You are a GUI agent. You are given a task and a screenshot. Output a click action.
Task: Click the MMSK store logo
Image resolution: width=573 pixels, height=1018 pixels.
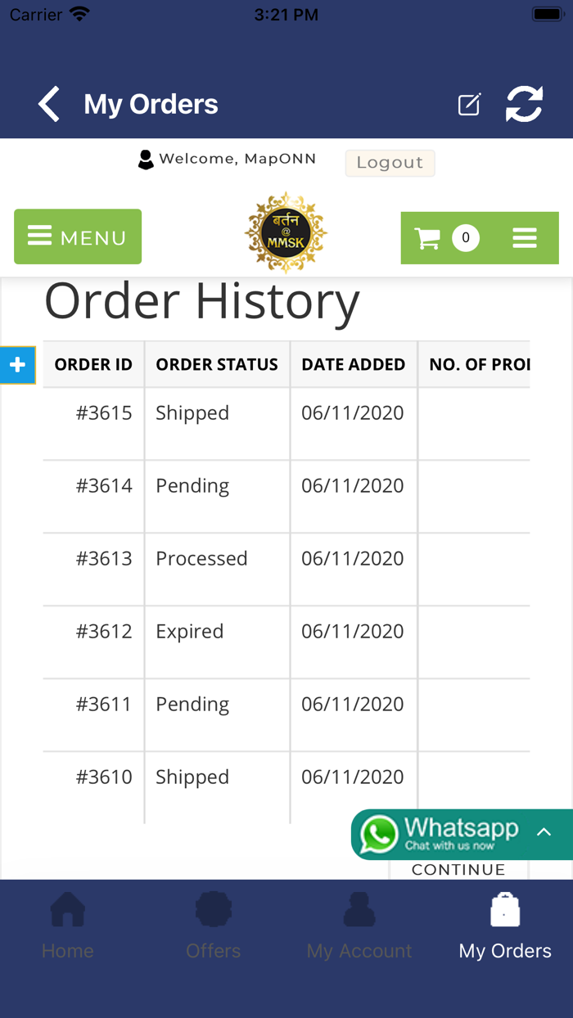[x=286, y=232]
